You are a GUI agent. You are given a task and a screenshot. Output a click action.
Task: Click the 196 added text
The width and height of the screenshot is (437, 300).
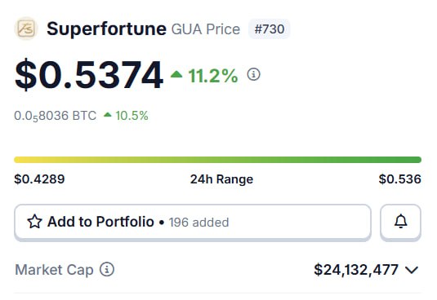tap(198, 223)
